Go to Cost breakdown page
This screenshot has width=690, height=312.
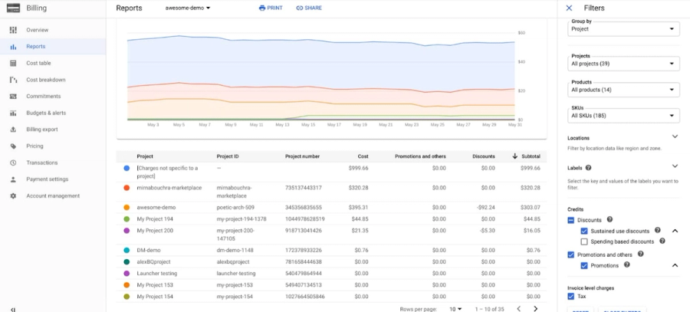pos(46,80)
